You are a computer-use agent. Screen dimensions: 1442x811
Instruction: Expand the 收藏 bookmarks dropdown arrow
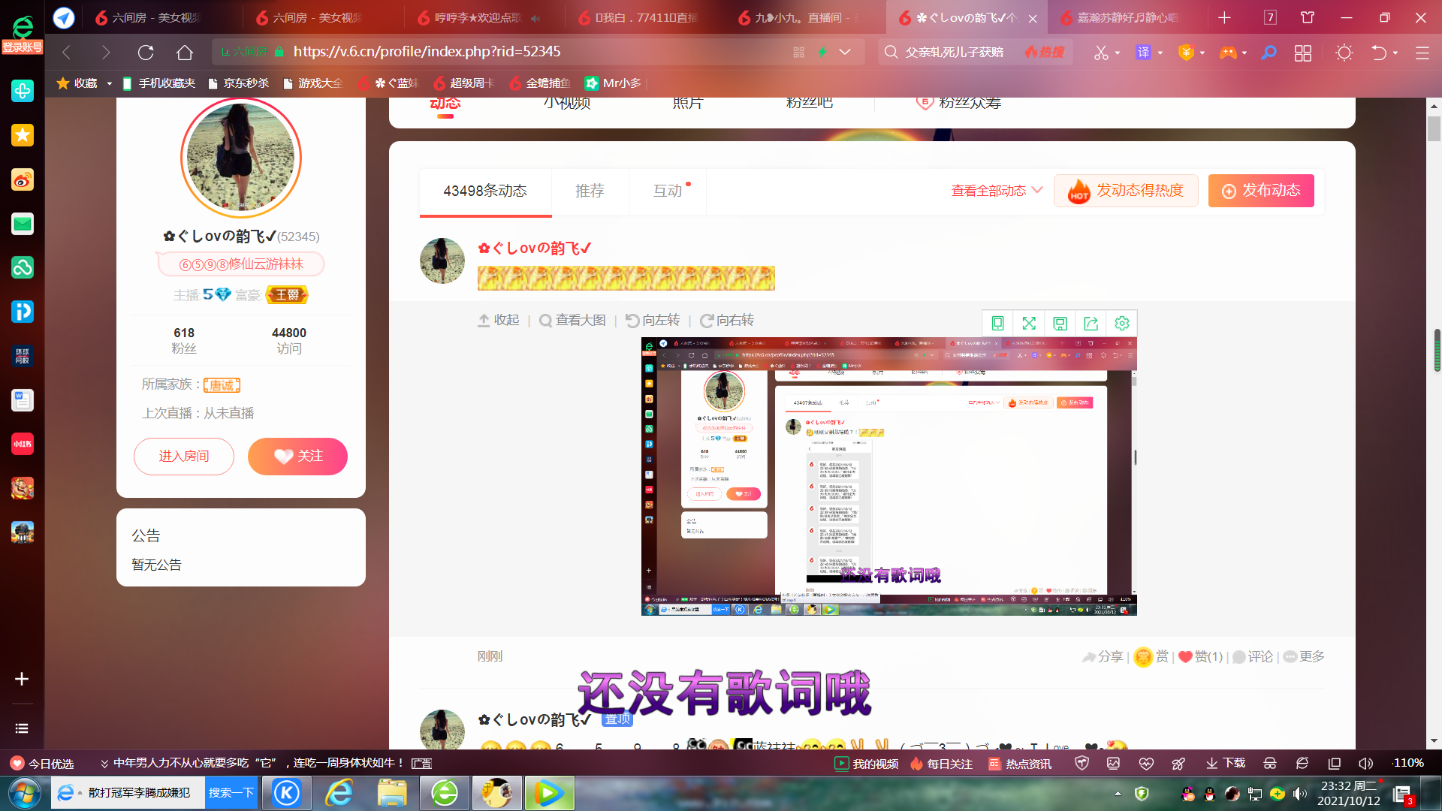click(109, 83)
